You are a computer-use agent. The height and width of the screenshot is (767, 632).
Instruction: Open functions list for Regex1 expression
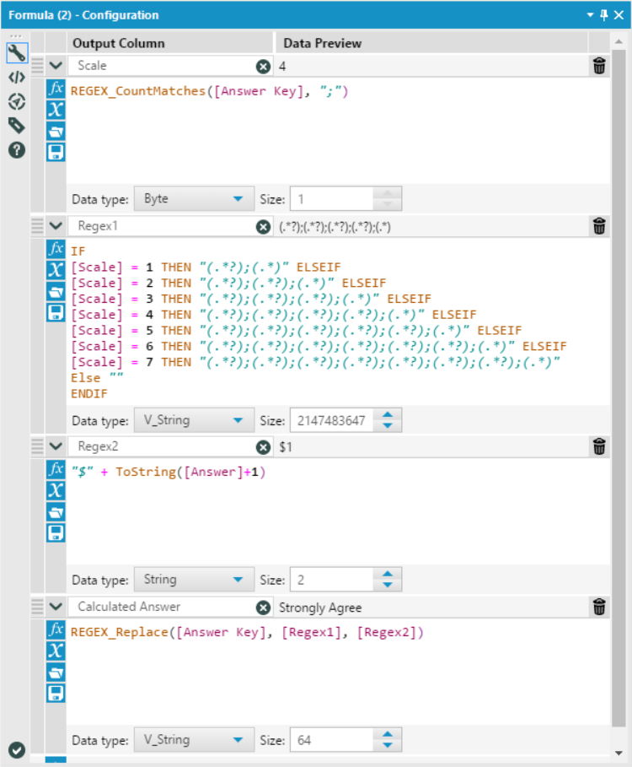click(56, 249)
